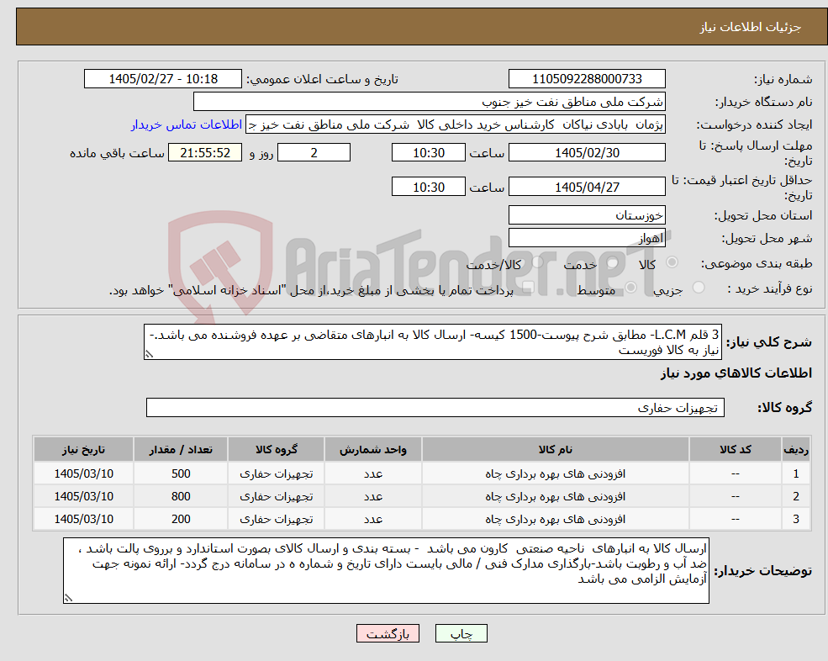
Task: Click the نام کالا column header
Action: coord(555,450)
